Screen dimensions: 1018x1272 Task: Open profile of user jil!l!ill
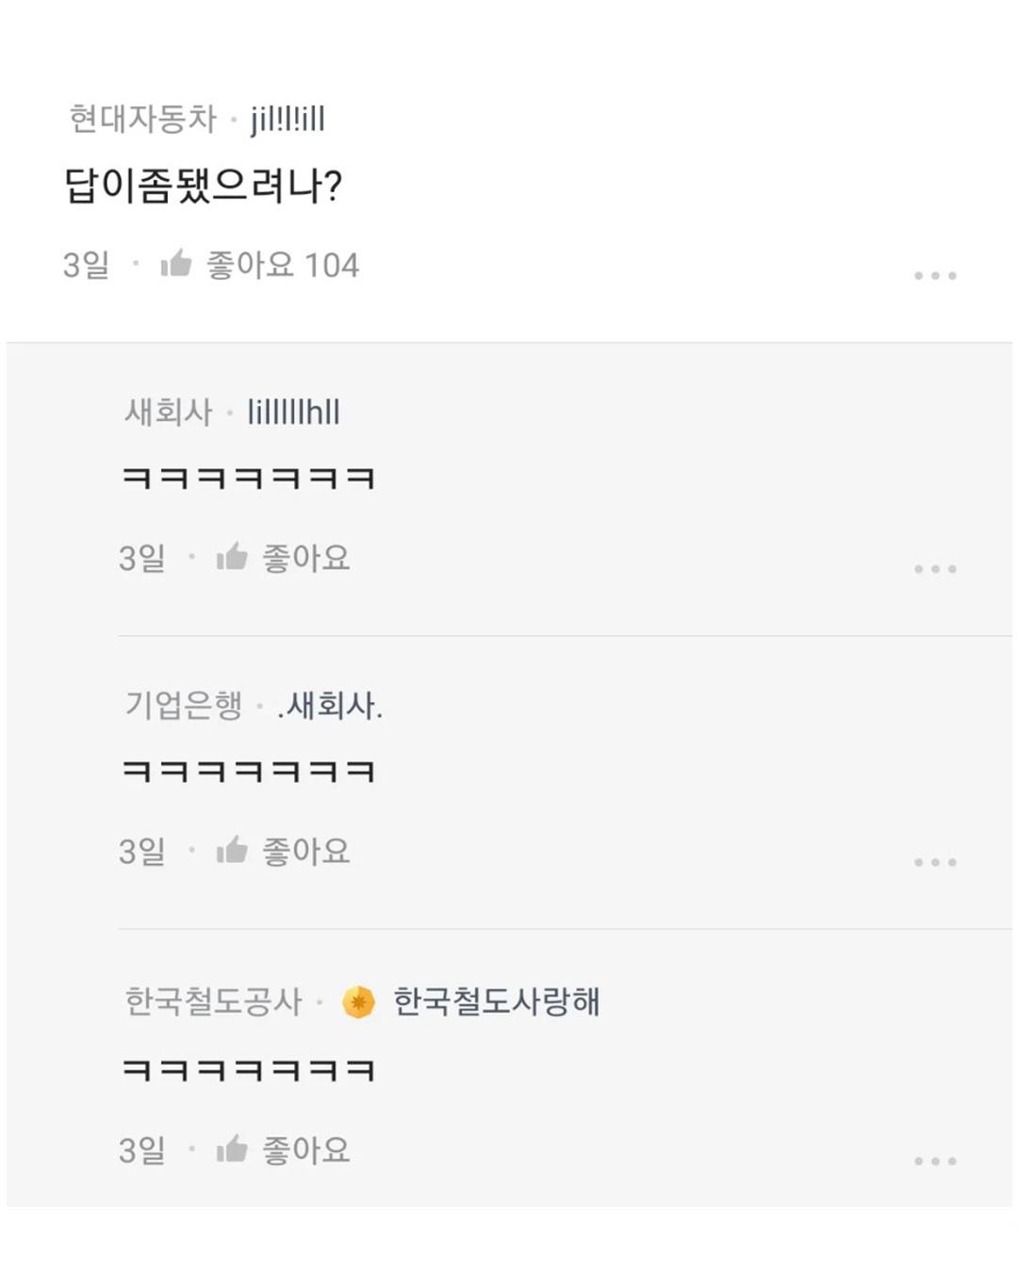coord(287,120)
